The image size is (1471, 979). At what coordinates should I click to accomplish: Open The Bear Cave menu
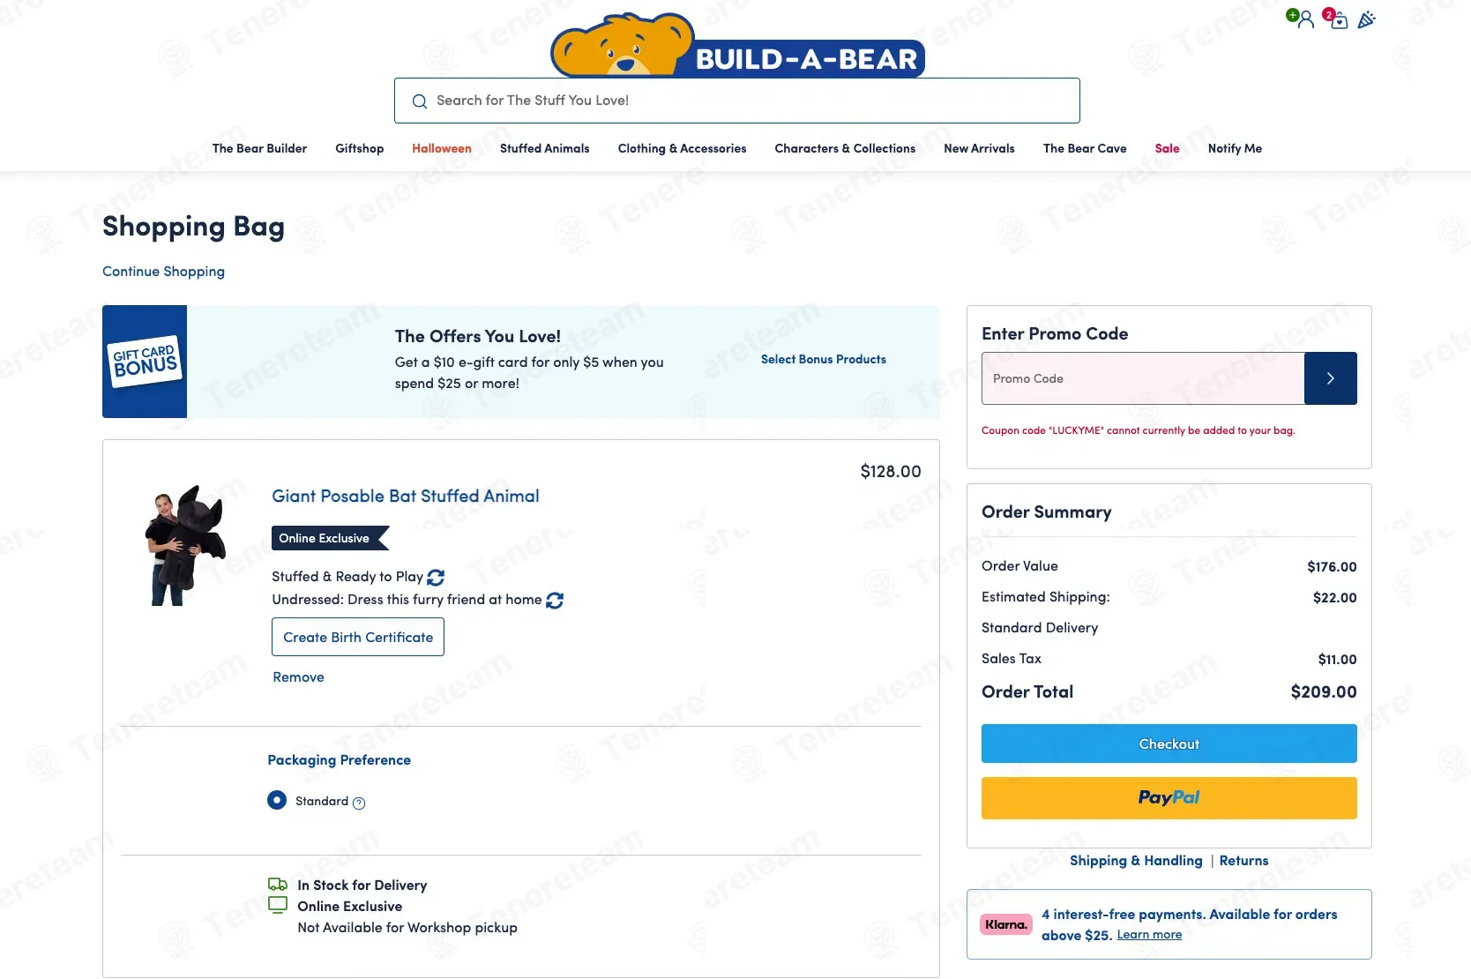tap(1085, 148)
